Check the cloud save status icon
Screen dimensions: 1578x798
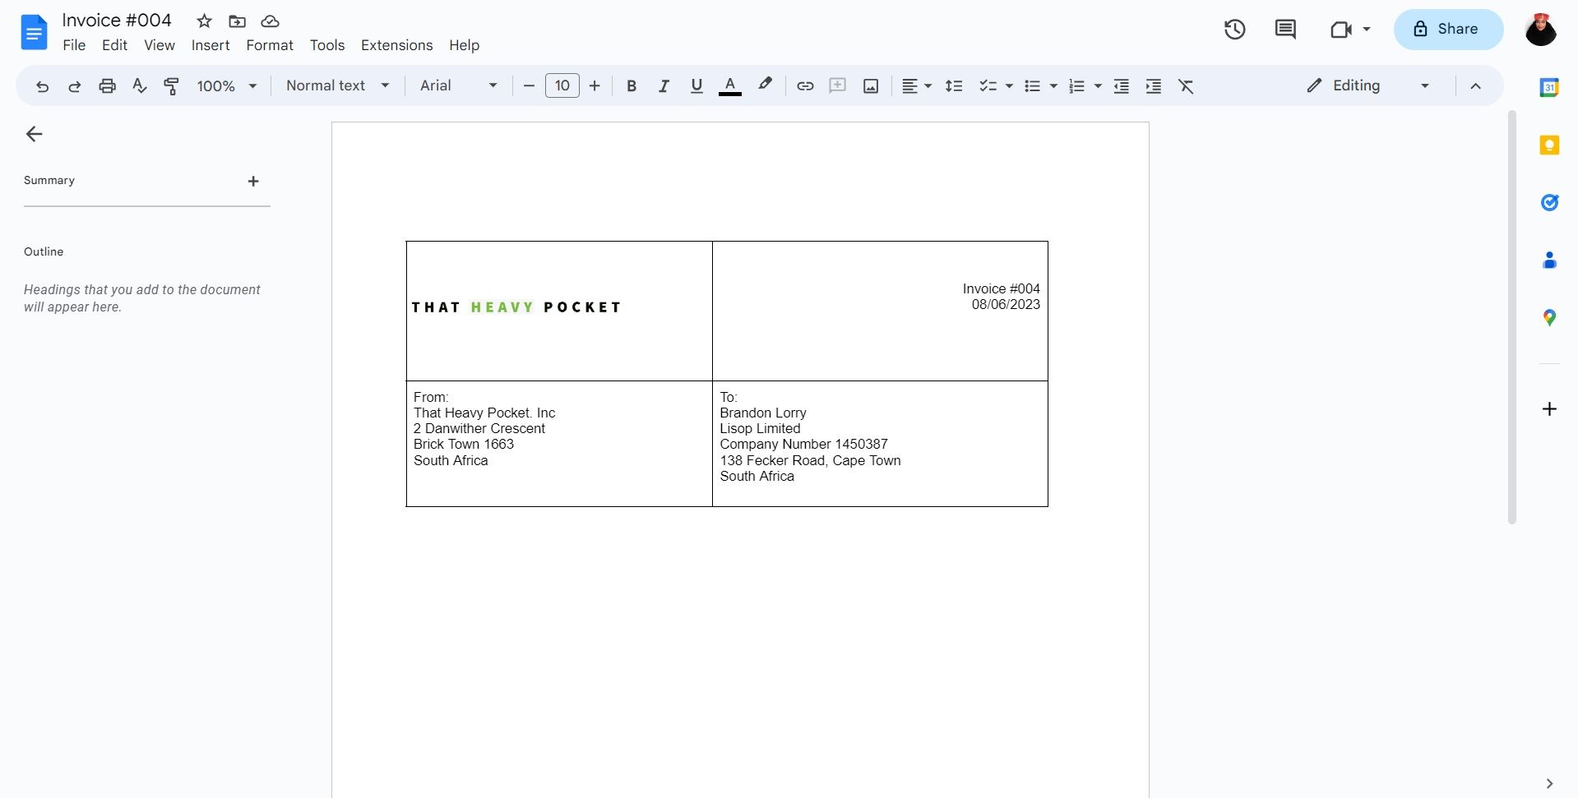point(270,21)
